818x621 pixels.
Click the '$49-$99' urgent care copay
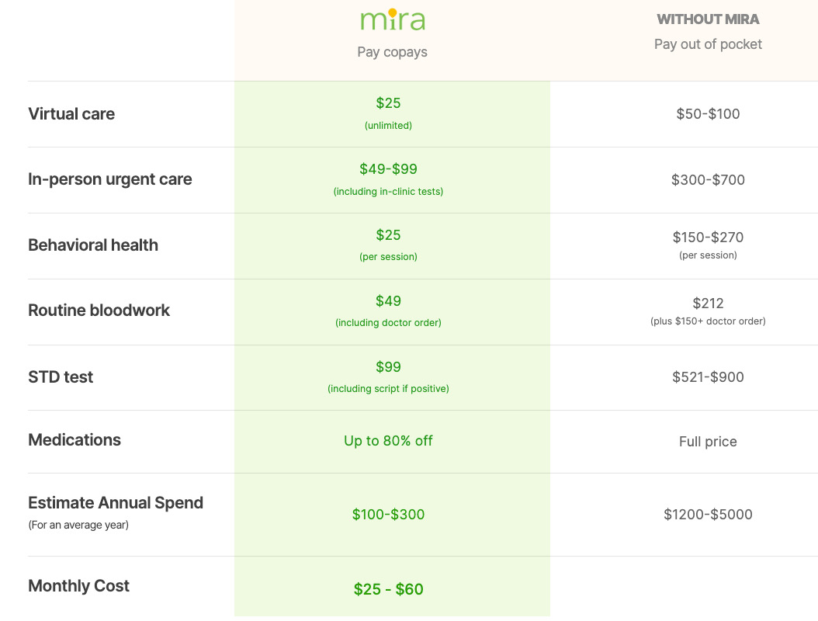click(x=388, y=169)
